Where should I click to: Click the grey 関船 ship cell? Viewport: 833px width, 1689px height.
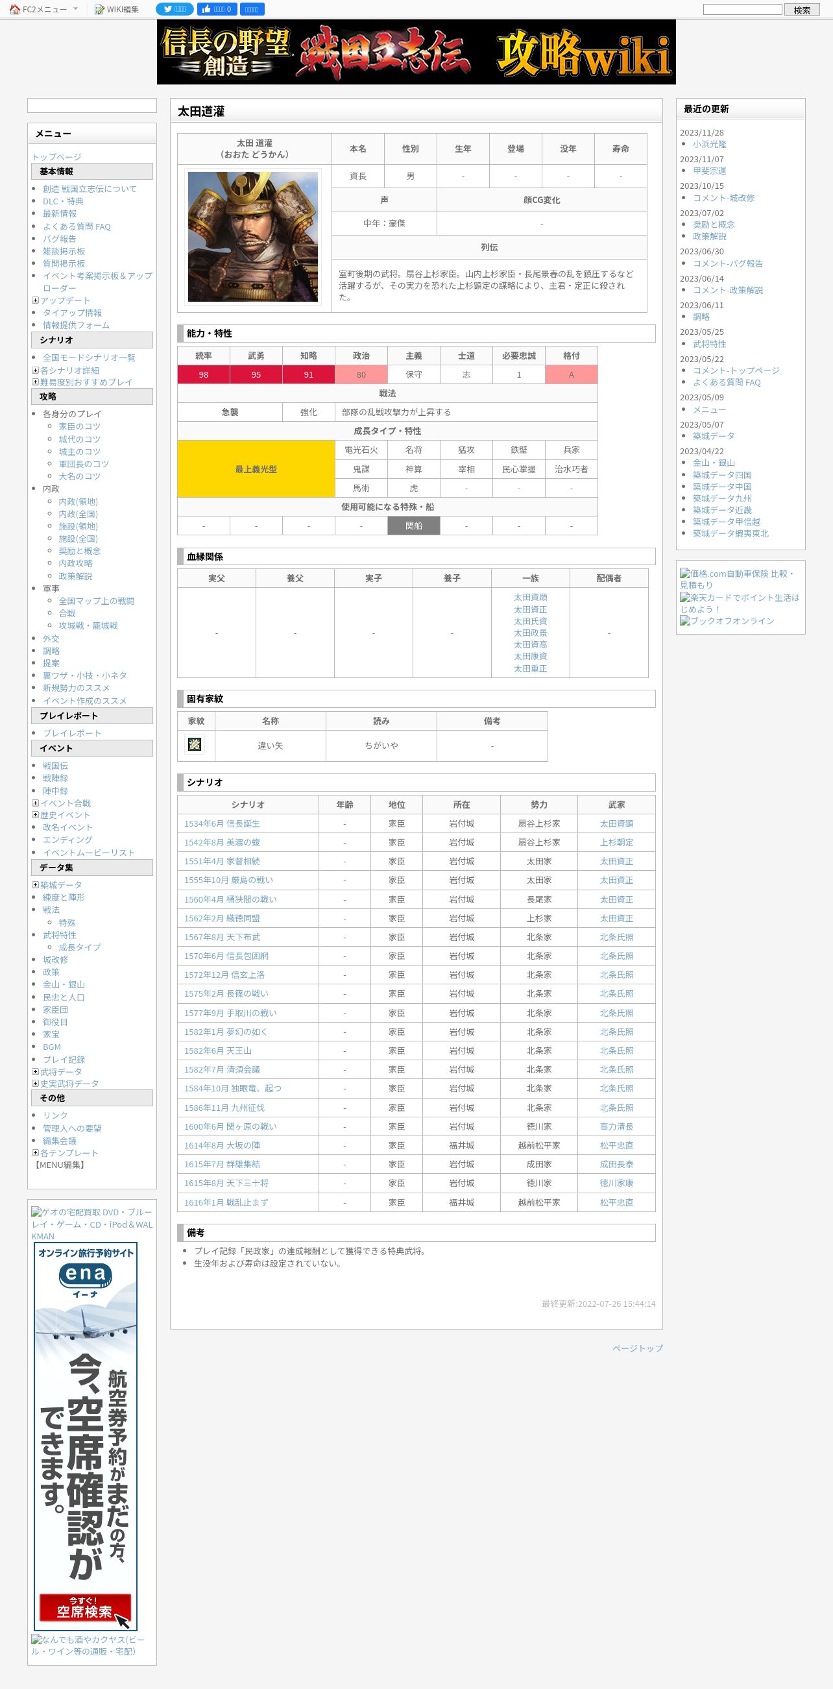(413, 526)
